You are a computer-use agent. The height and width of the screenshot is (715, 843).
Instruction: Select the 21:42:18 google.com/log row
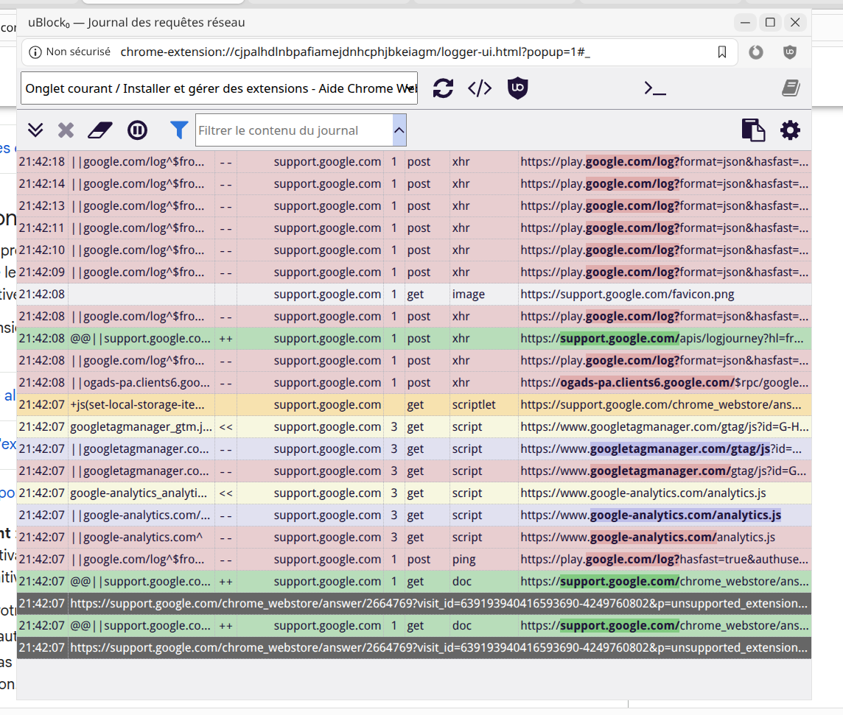(x=414, y=162)
